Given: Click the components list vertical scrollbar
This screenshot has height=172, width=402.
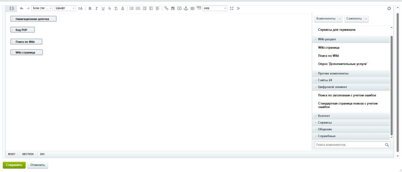Looking at the screenshot, I should tap(391, 85).
